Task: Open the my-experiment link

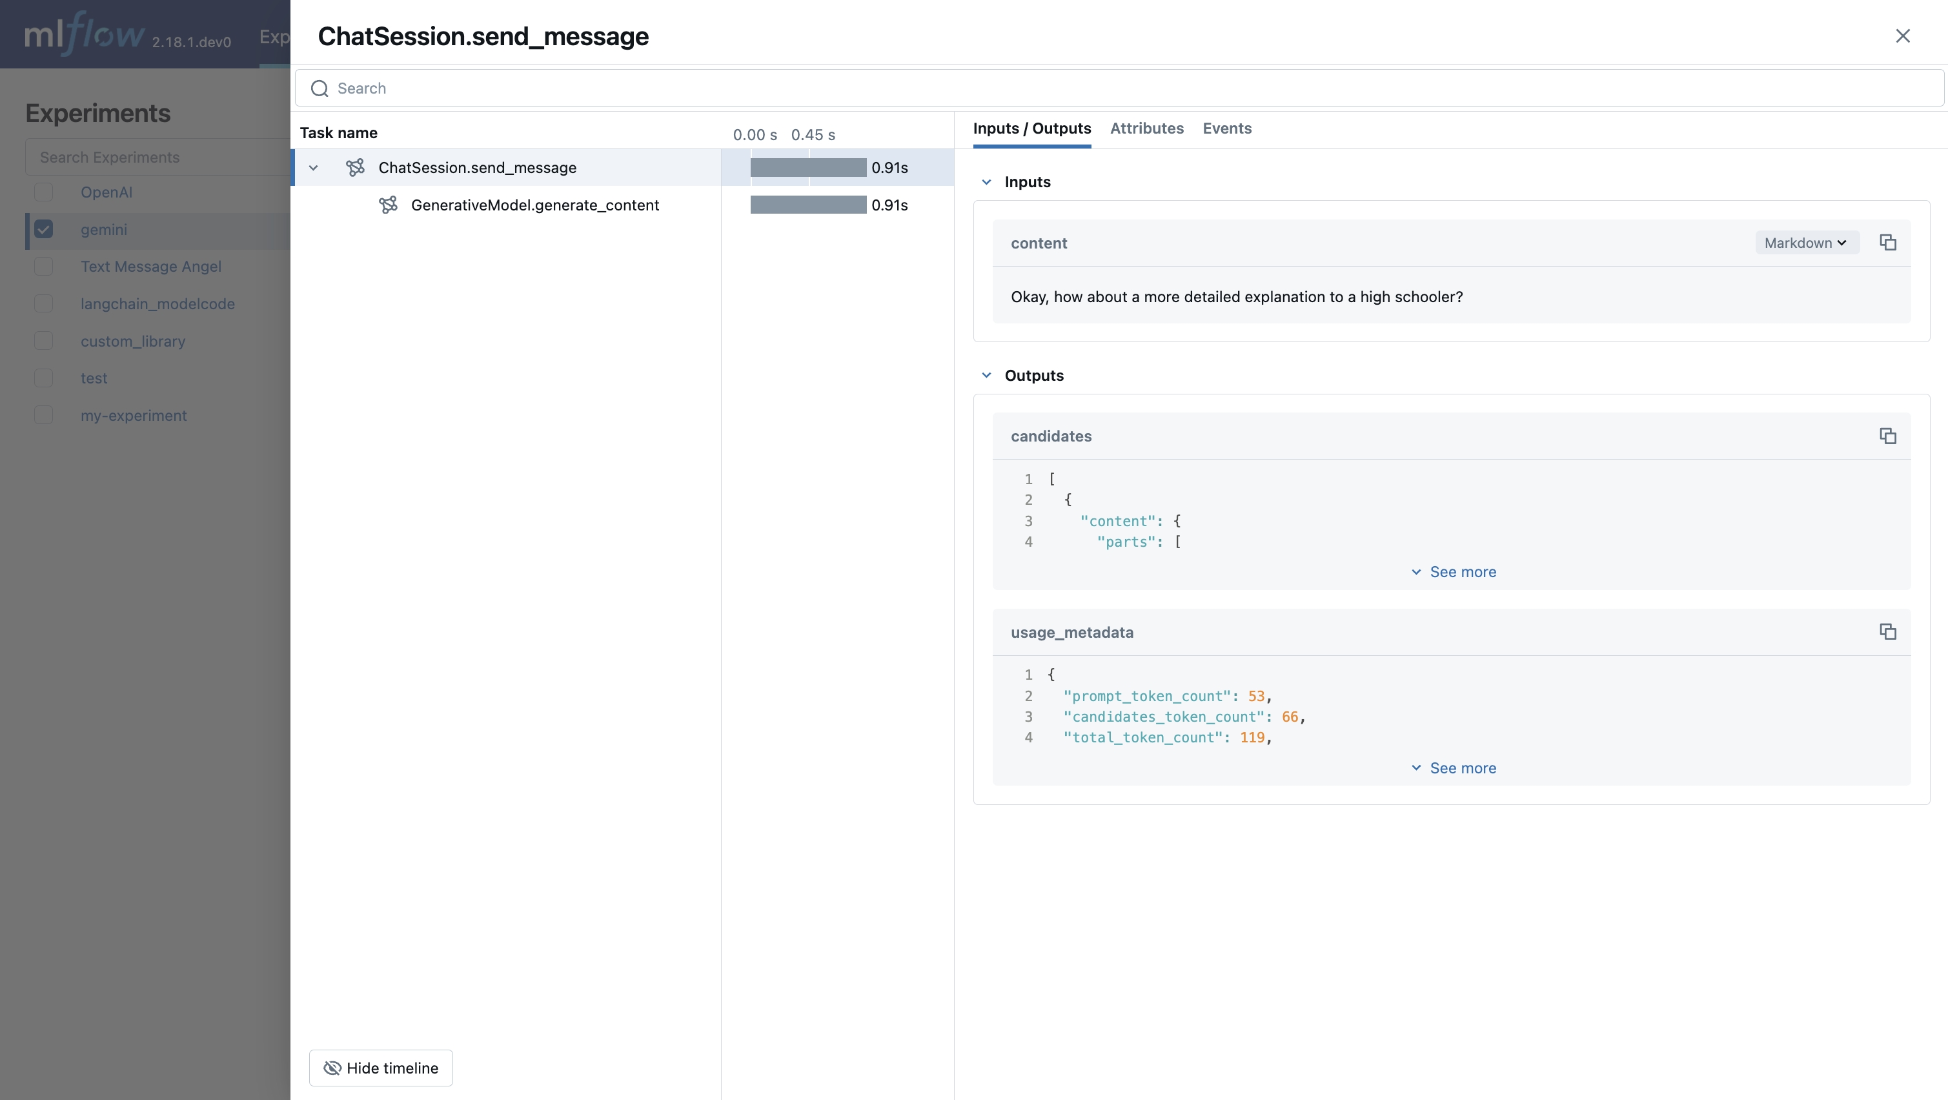Action: pos(134,415)
